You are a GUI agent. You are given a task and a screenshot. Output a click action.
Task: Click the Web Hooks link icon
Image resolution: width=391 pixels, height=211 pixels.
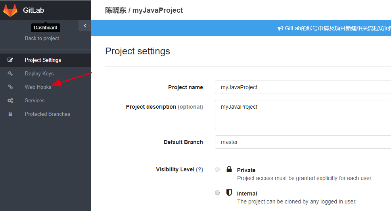[10, 87]
